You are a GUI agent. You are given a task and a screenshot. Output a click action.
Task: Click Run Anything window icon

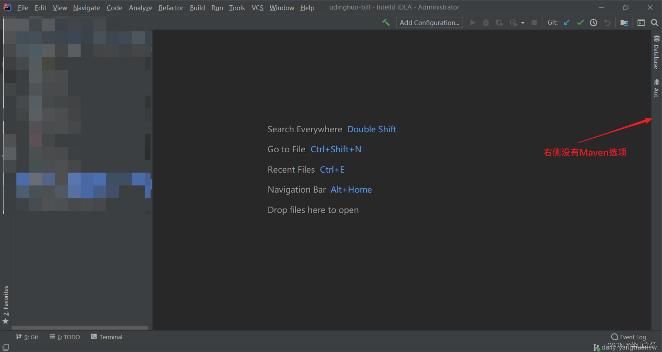[x=641, y=22]
